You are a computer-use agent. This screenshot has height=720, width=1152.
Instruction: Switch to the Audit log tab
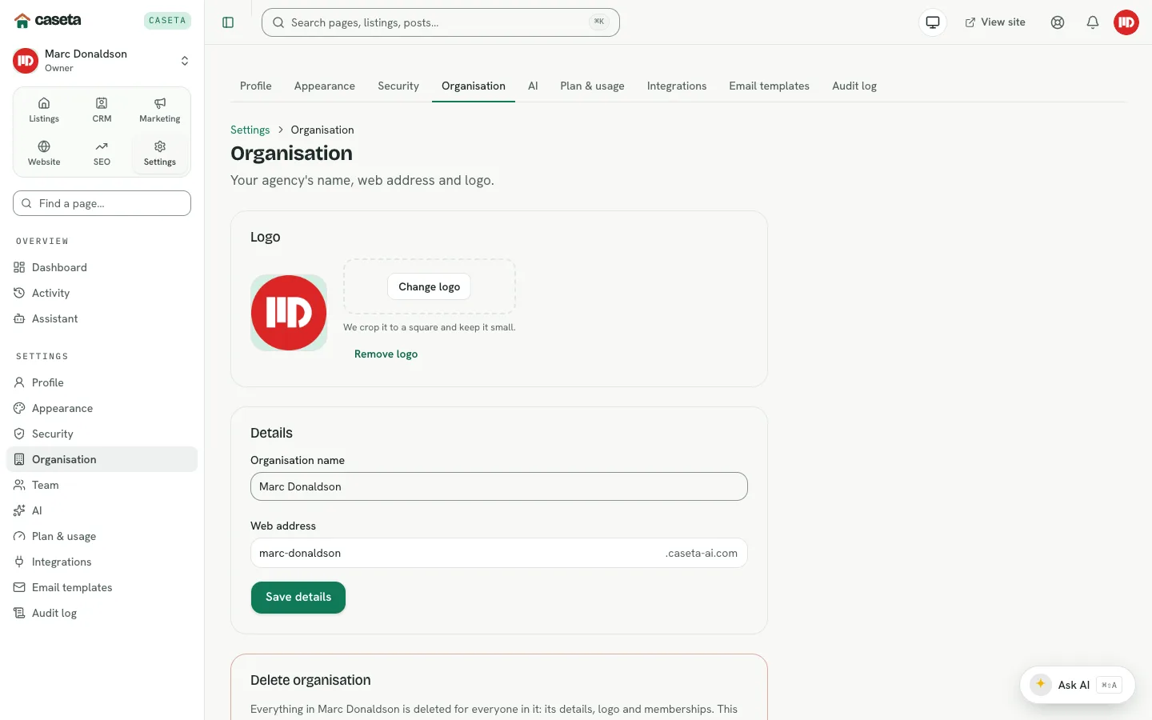coord(854,86)
